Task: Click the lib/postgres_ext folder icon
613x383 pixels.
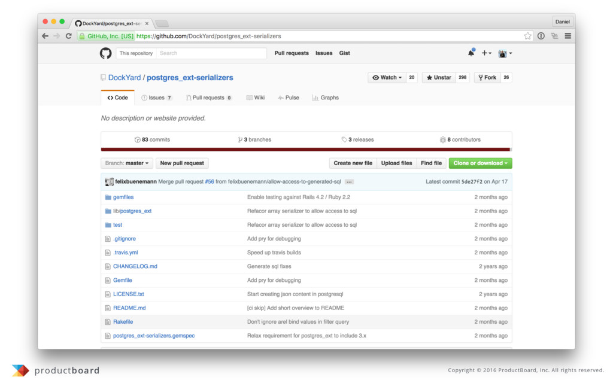Action: point(108,211)
